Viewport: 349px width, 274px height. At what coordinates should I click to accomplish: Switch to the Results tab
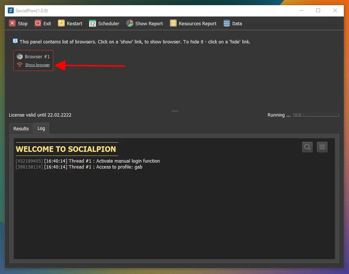click(21, 128)
